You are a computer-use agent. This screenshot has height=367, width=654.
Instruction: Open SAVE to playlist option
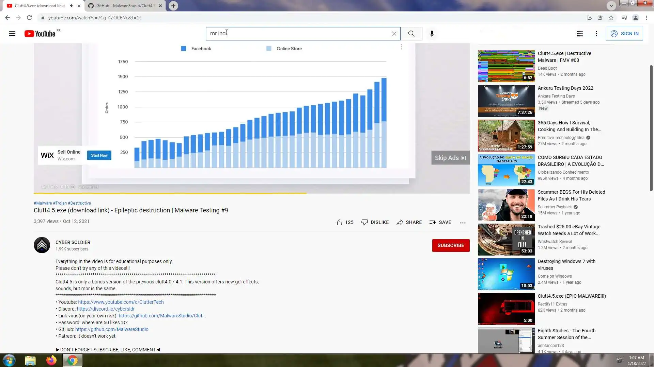pos(440,222)
